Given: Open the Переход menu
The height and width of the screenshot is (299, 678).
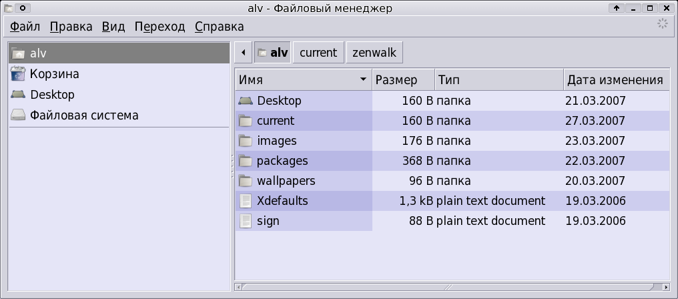Looking at the screenshot, I should click(159, 27).
